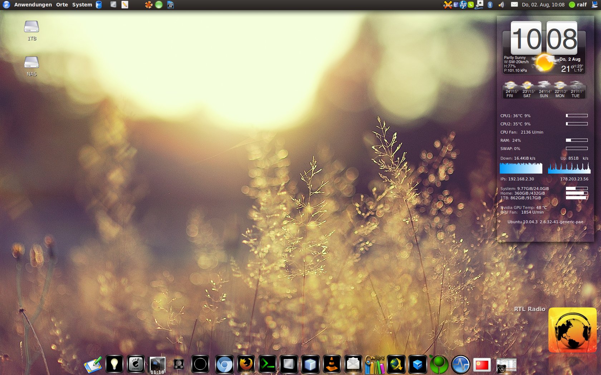
Task: Click the Bluetooth icon in the top panel
Action: [x=490, y=5]
